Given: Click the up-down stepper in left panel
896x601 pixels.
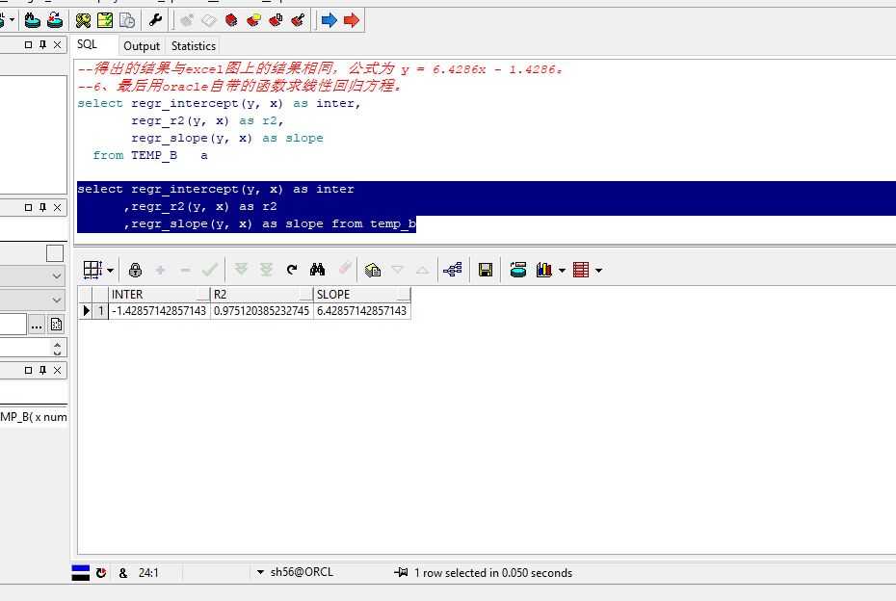Looking at the screenshot, I should (x=57, y=348).
